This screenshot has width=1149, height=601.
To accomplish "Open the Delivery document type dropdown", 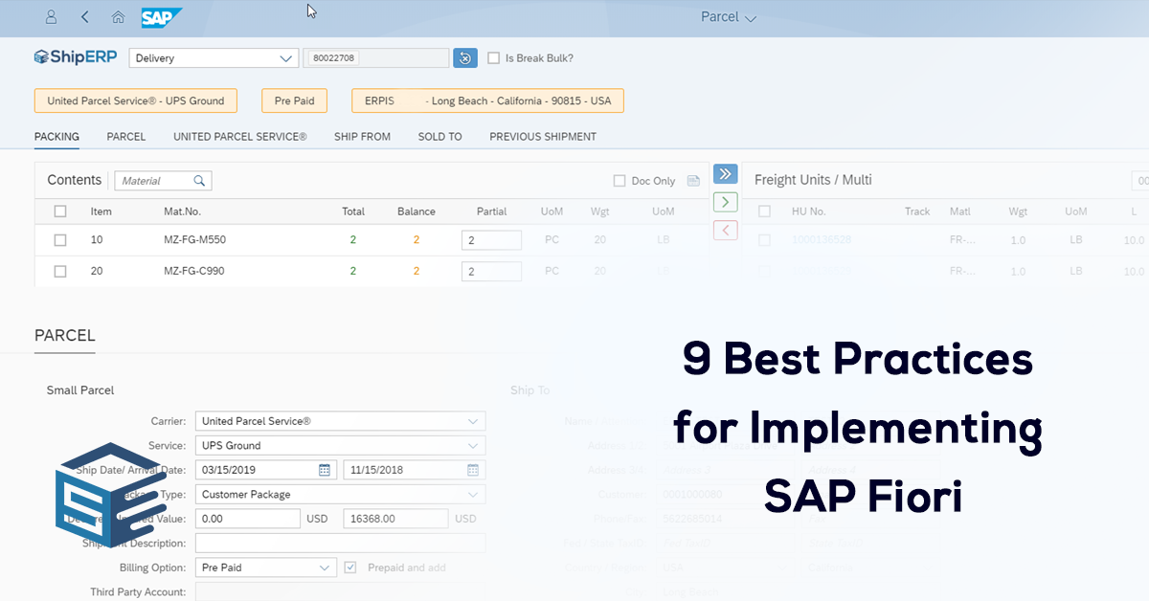I will click(213, 57).
